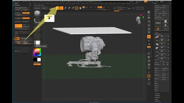Toggle the orange Ghost button in right shelf
184x103 pixels.
tap(149, 76)
